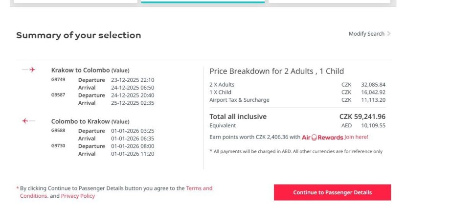Click the outbound plane icon for Krakow to Colombo
Viewport: 450px width, 210px height.
pyautogui.click(x=29, y=70)
